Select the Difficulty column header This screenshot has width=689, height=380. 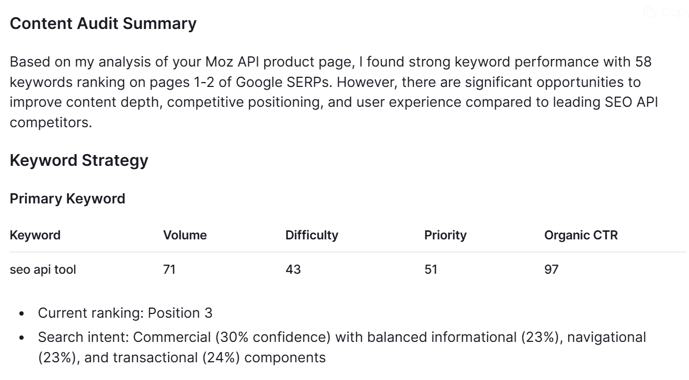tap(311, 235)
